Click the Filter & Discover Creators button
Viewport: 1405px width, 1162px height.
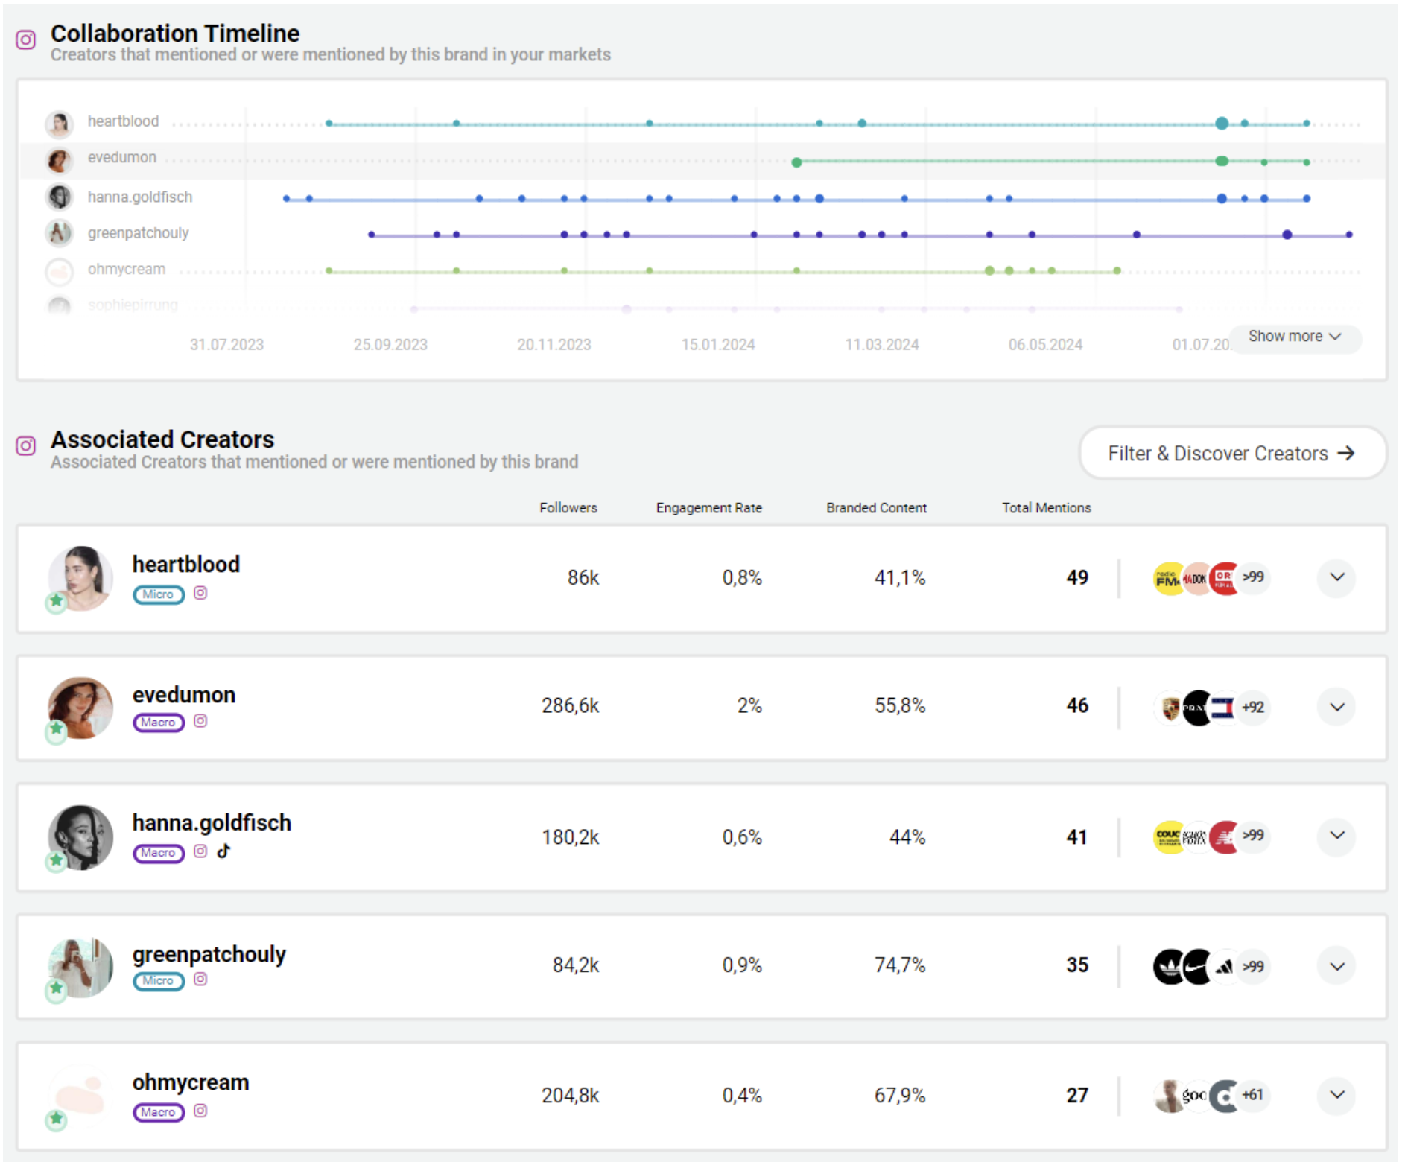pyautogui.click(x=1232, y=453)
